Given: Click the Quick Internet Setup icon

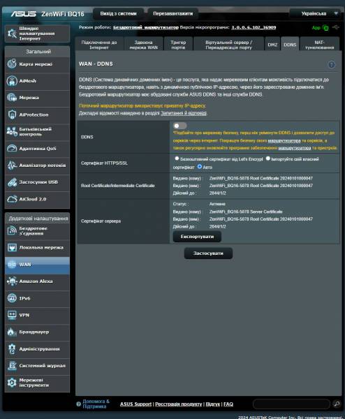Looking at the screenshot, I should (12, 34).
